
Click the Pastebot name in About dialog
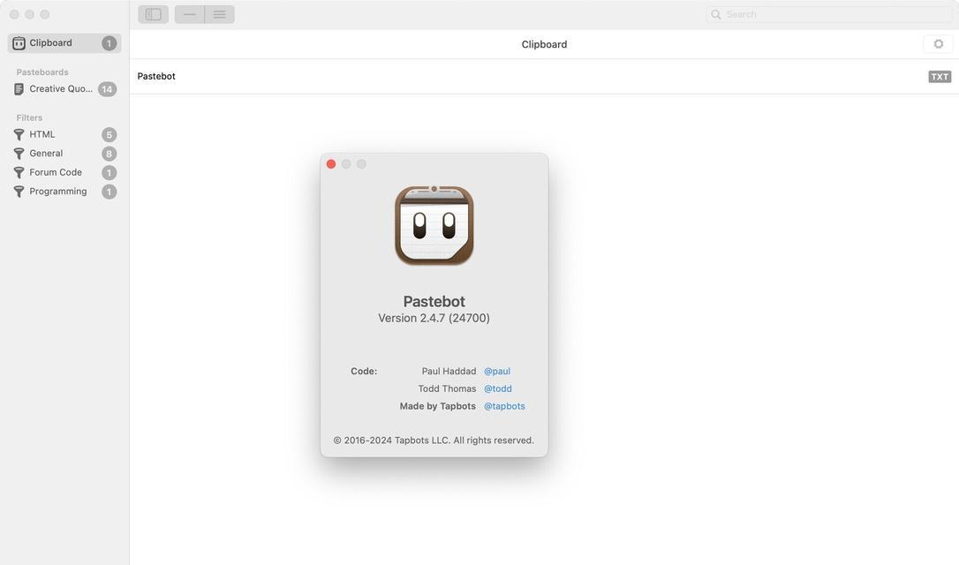pyautogui.click(x=434, y=301)
